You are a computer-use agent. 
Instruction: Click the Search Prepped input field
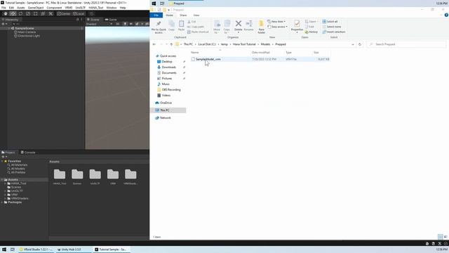click(406, 44)
